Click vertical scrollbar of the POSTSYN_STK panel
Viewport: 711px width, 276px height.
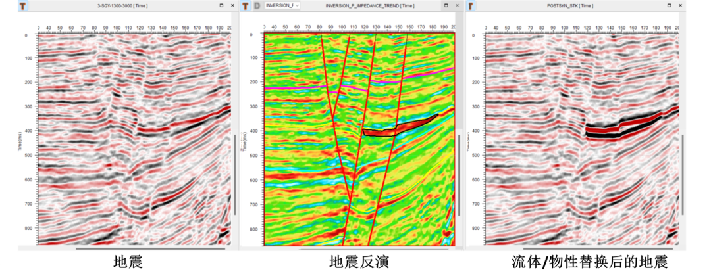tap(683, 174)
